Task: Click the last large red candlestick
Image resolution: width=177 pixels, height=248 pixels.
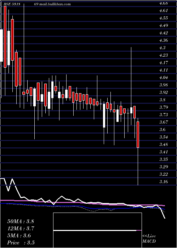Action: click(x=138, y=135)
